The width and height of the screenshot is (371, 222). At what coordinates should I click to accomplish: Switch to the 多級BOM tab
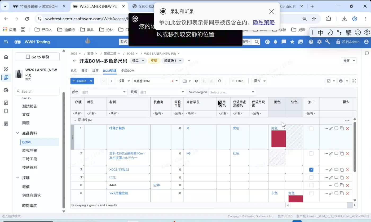click(127, 71)
